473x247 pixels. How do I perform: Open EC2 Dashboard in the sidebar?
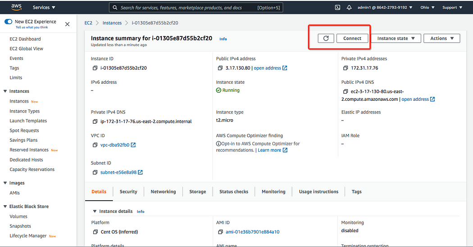click(x=25, y=39)
